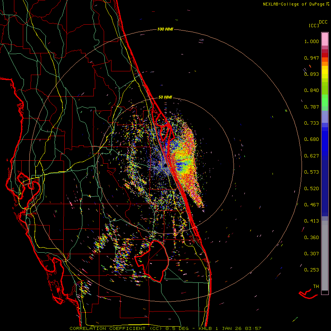Click the TH threshold label
Screen dimensions: 331x331
click(x=316, y=286)
